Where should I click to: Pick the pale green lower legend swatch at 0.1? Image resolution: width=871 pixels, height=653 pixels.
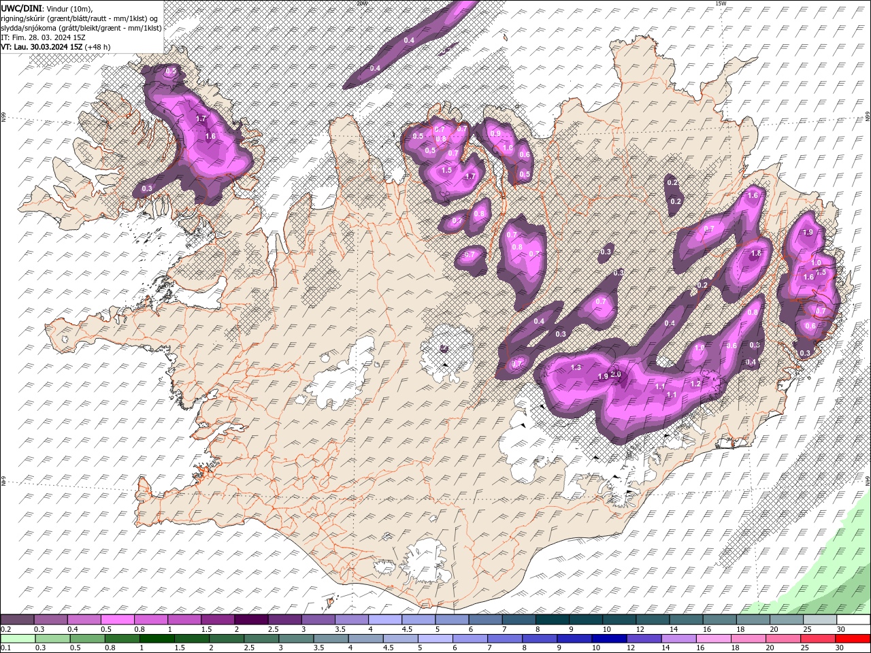tap(17, 638)
